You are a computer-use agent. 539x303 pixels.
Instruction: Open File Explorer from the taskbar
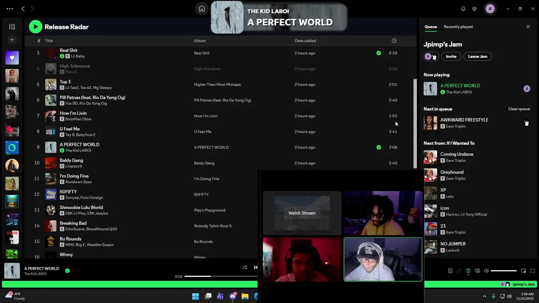click(x=245, y=296)
